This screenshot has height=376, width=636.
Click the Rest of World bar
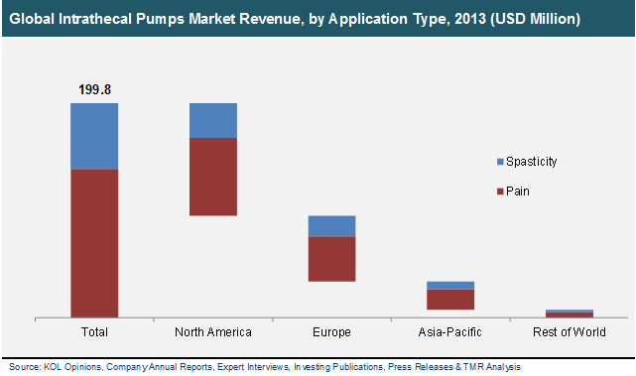coord(570,313)
